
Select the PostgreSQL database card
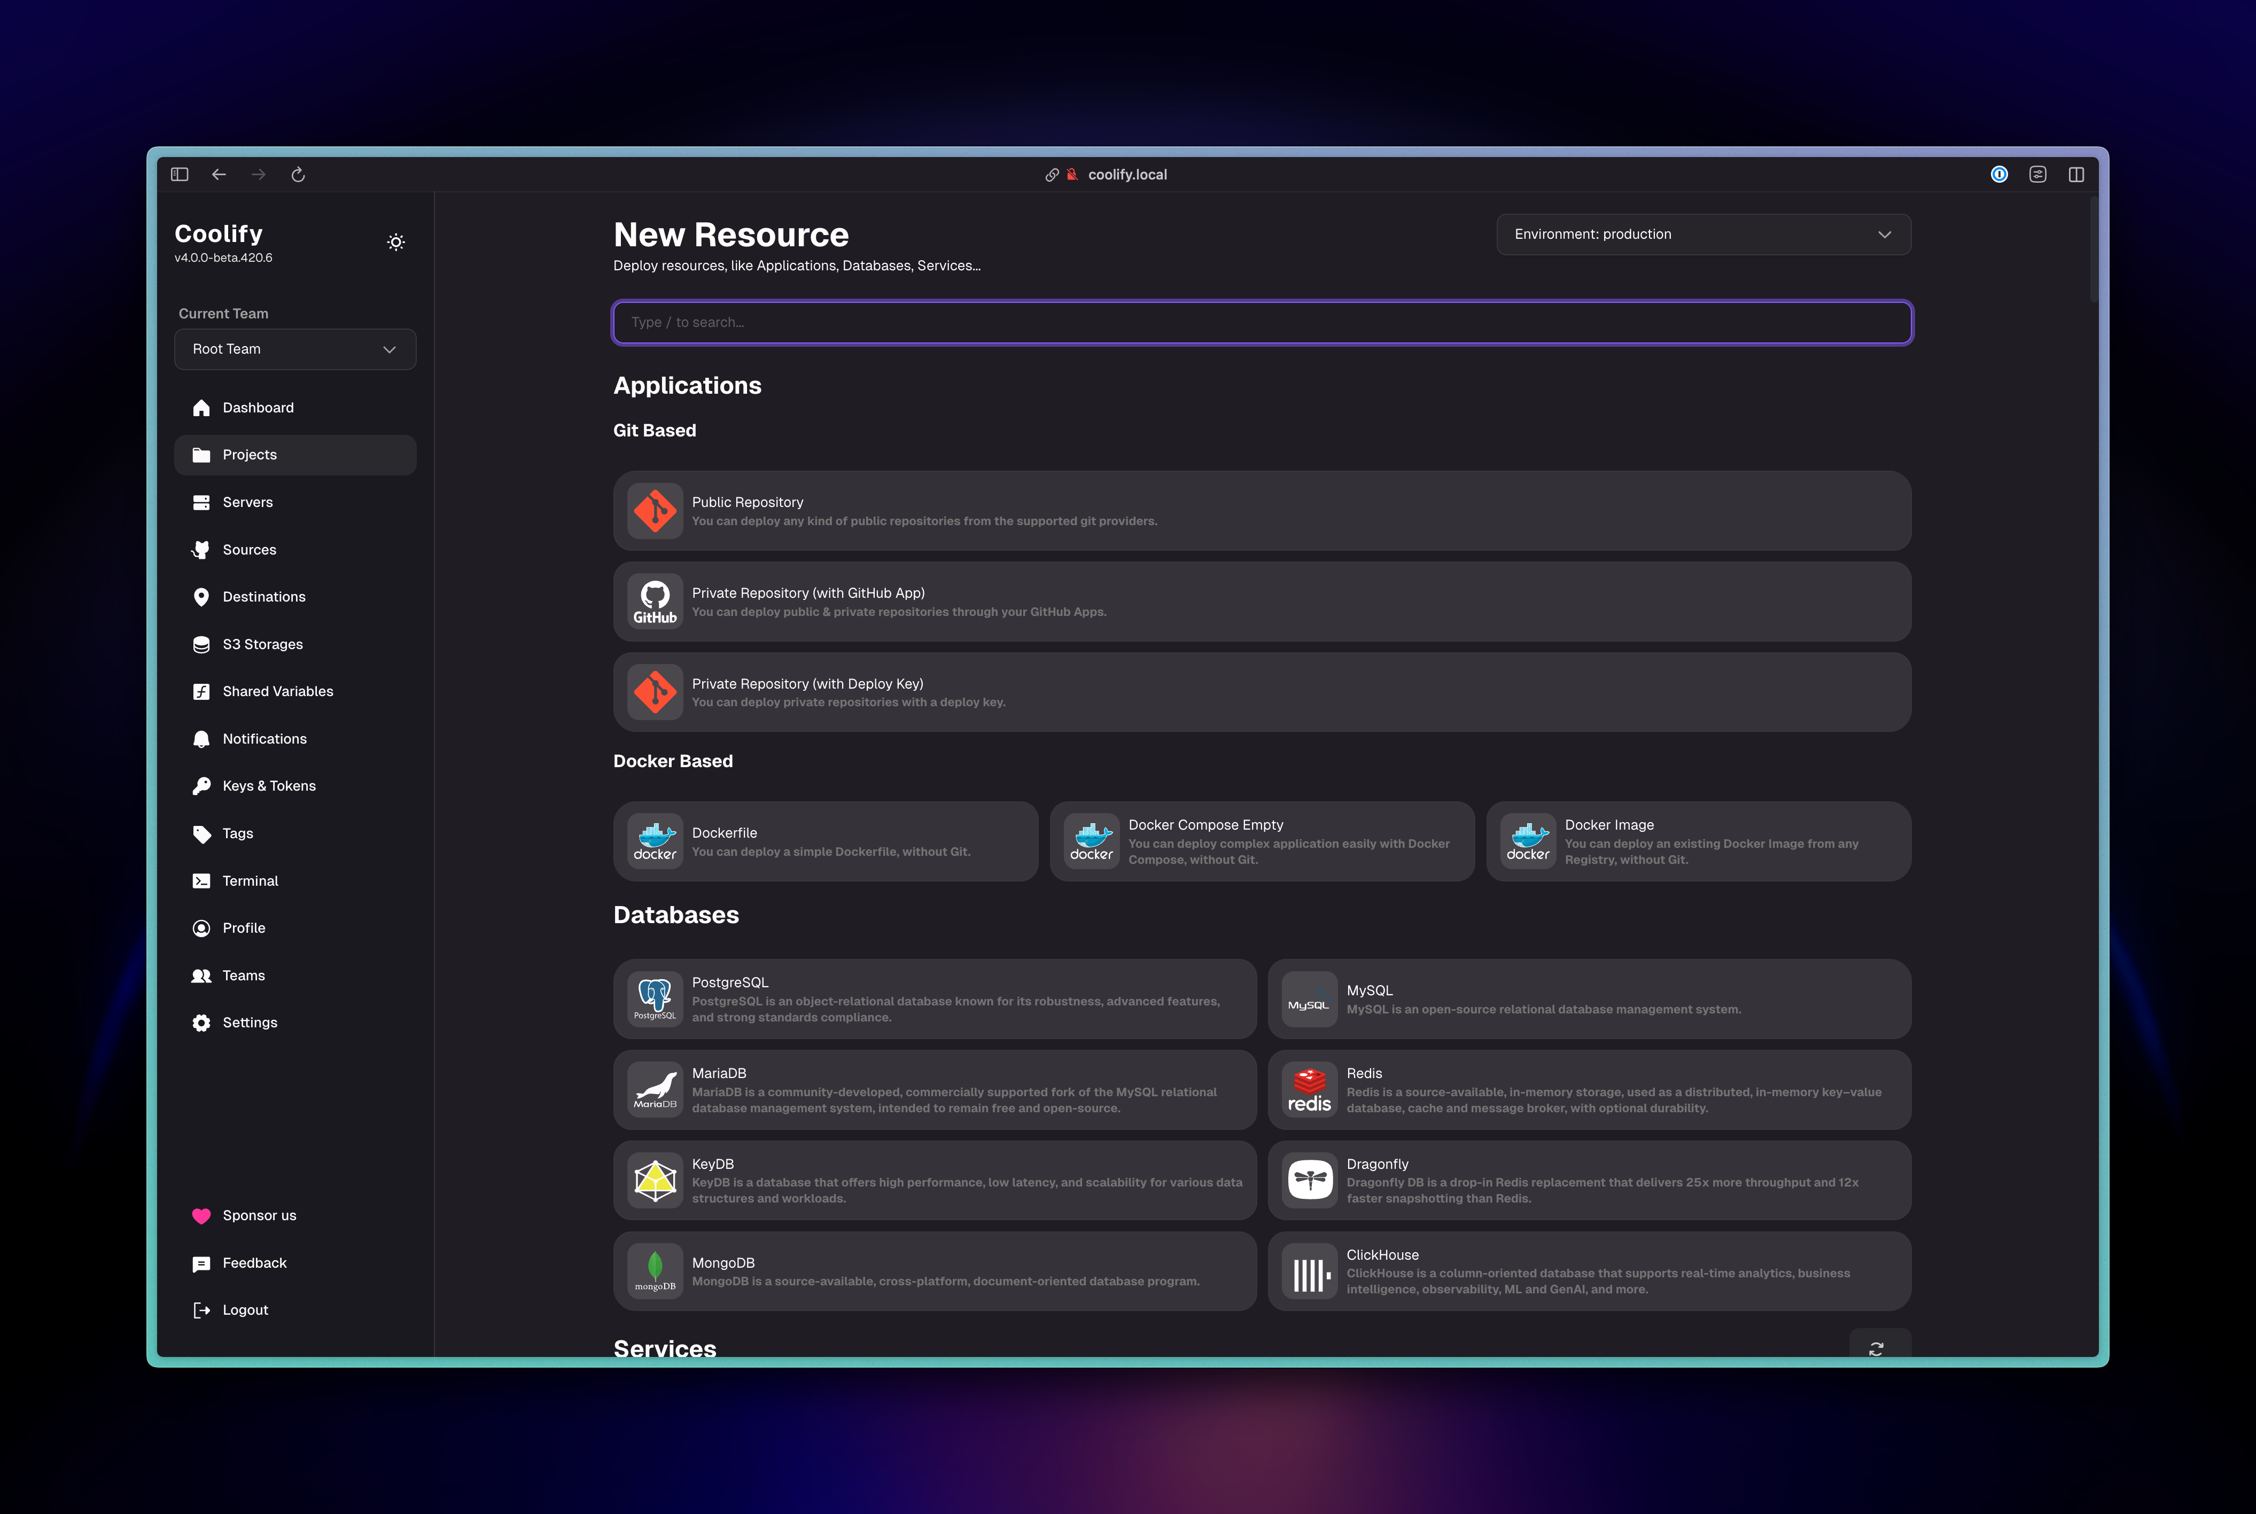[934, 998]
